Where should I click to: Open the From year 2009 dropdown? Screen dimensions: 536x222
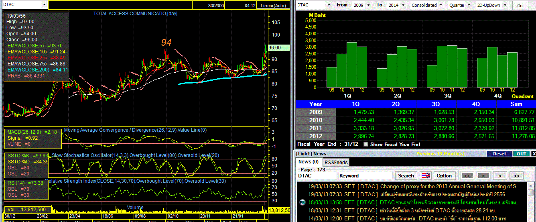(368, 5)
